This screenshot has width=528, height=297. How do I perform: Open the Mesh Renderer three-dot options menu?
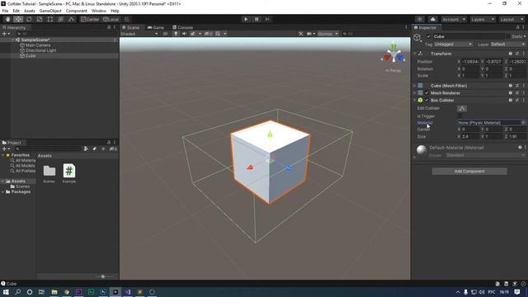click(524, 93)
